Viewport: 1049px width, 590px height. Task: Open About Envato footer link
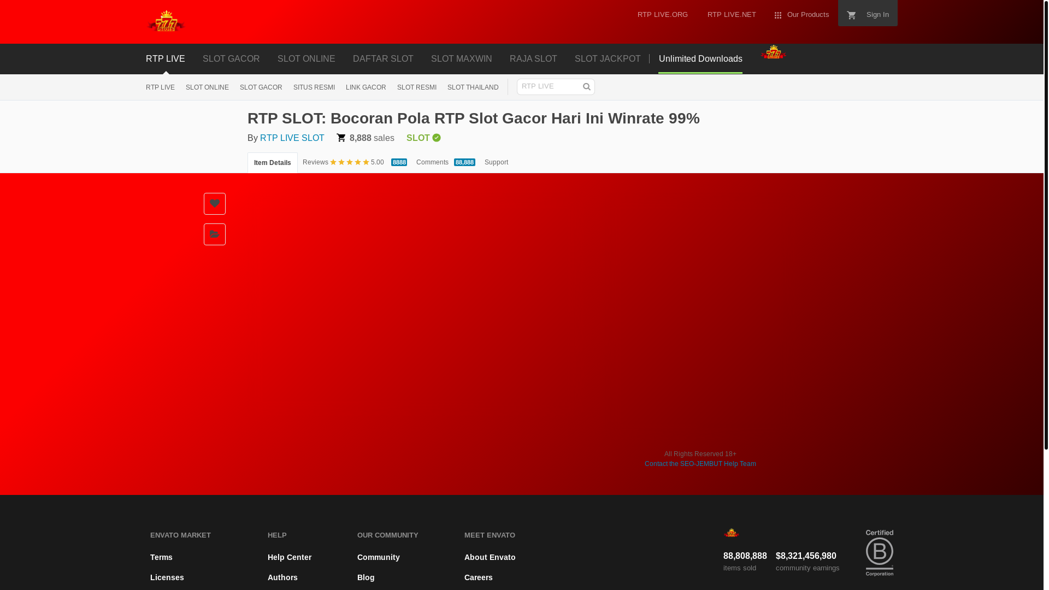(490, 557)
